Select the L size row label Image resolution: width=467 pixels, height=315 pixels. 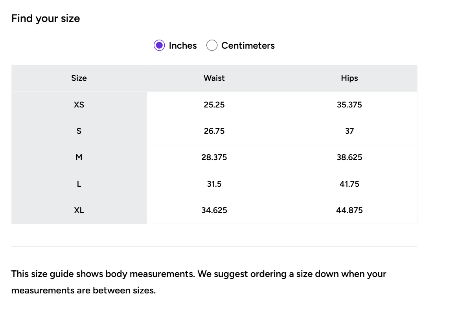(79, 184)
